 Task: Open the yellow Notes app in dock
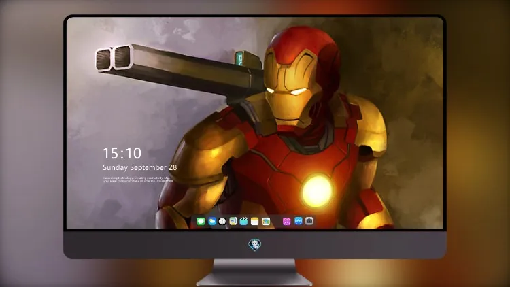tap(255, 221)
